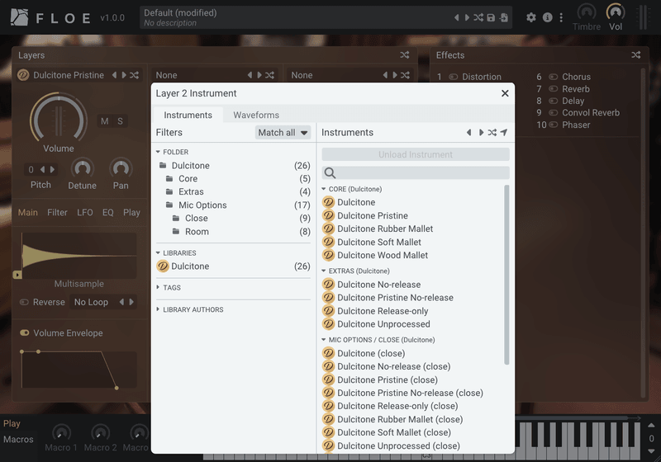Select Dulcitone Rubber Mallet instrument
The image size is (661, 462).
[x=384, y=229]
